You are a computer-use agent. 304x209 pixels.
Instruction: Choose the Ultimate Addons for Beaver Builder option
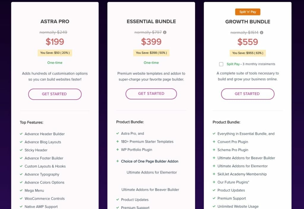150,189
